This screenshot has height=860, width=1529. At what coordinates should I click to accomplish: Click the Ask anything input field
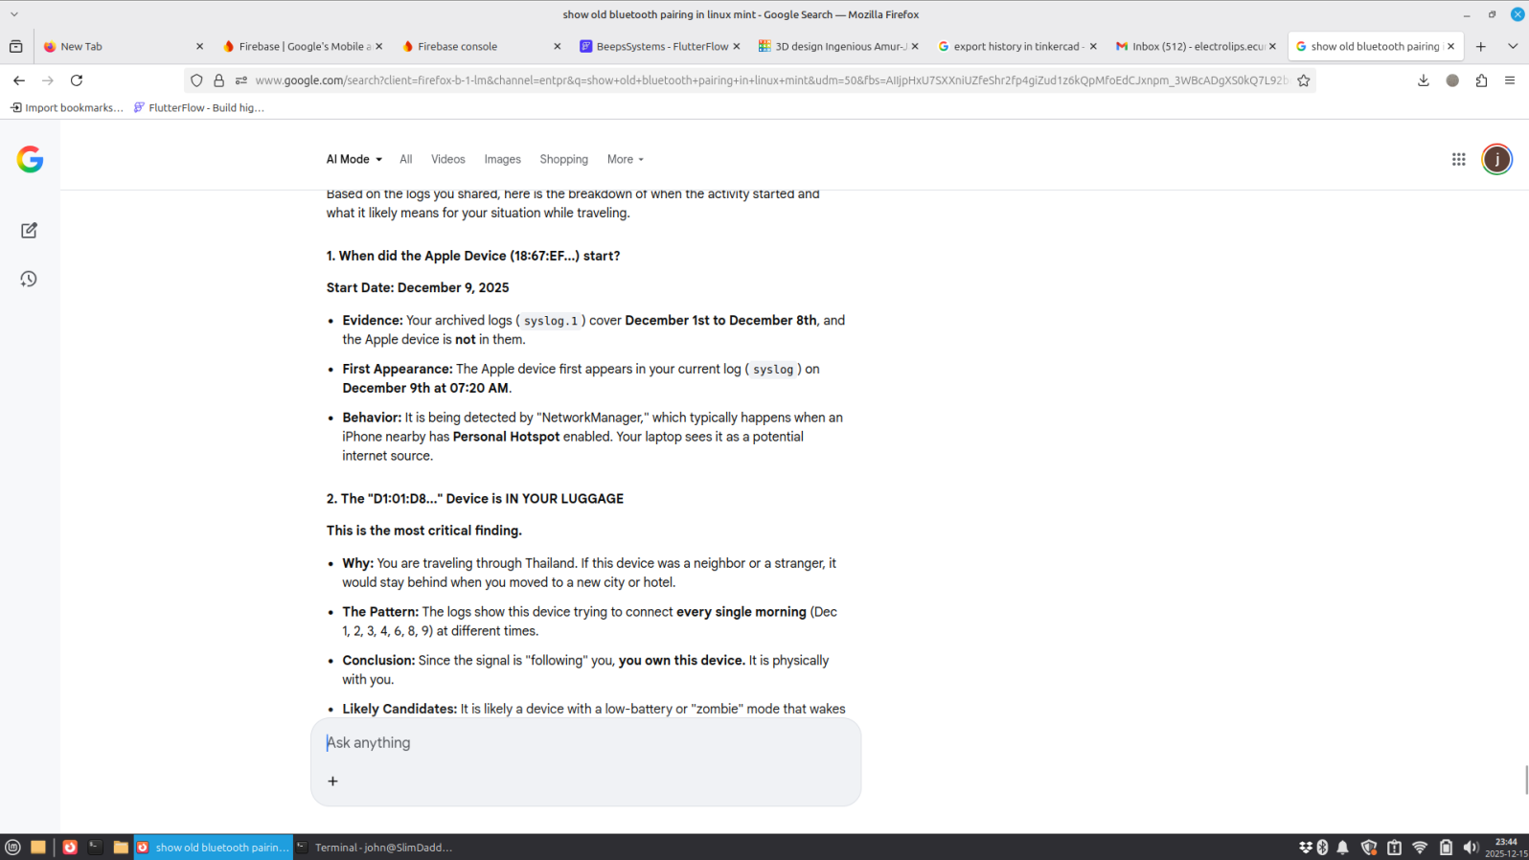click(584, 743)
